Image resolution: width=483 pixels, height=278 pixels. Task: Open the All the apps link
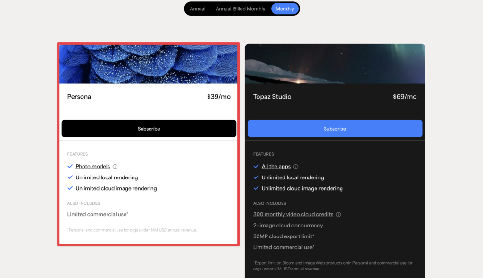click(276, 167)
